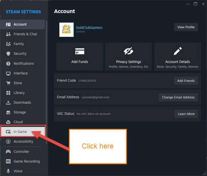Screen dimensions: 207x176
Task: Click the credit card icon in Add Funds
Action: coord(80,51)
